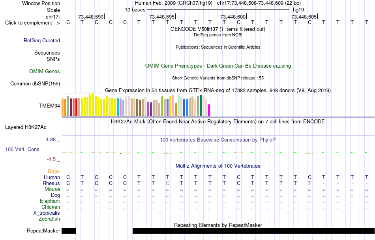Open the OMIM Genes track label
This screenshot has height=240, width=375.
click(45, 72)
